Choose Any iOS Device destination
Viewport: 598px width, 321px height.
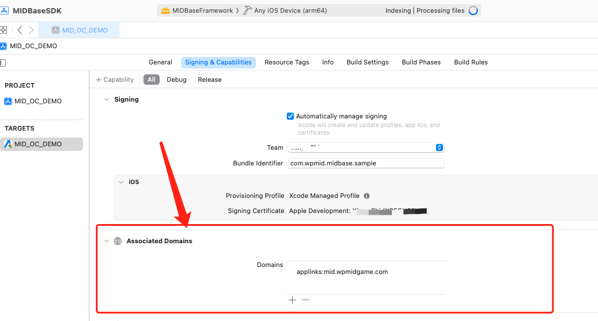[x=291, y=10]
